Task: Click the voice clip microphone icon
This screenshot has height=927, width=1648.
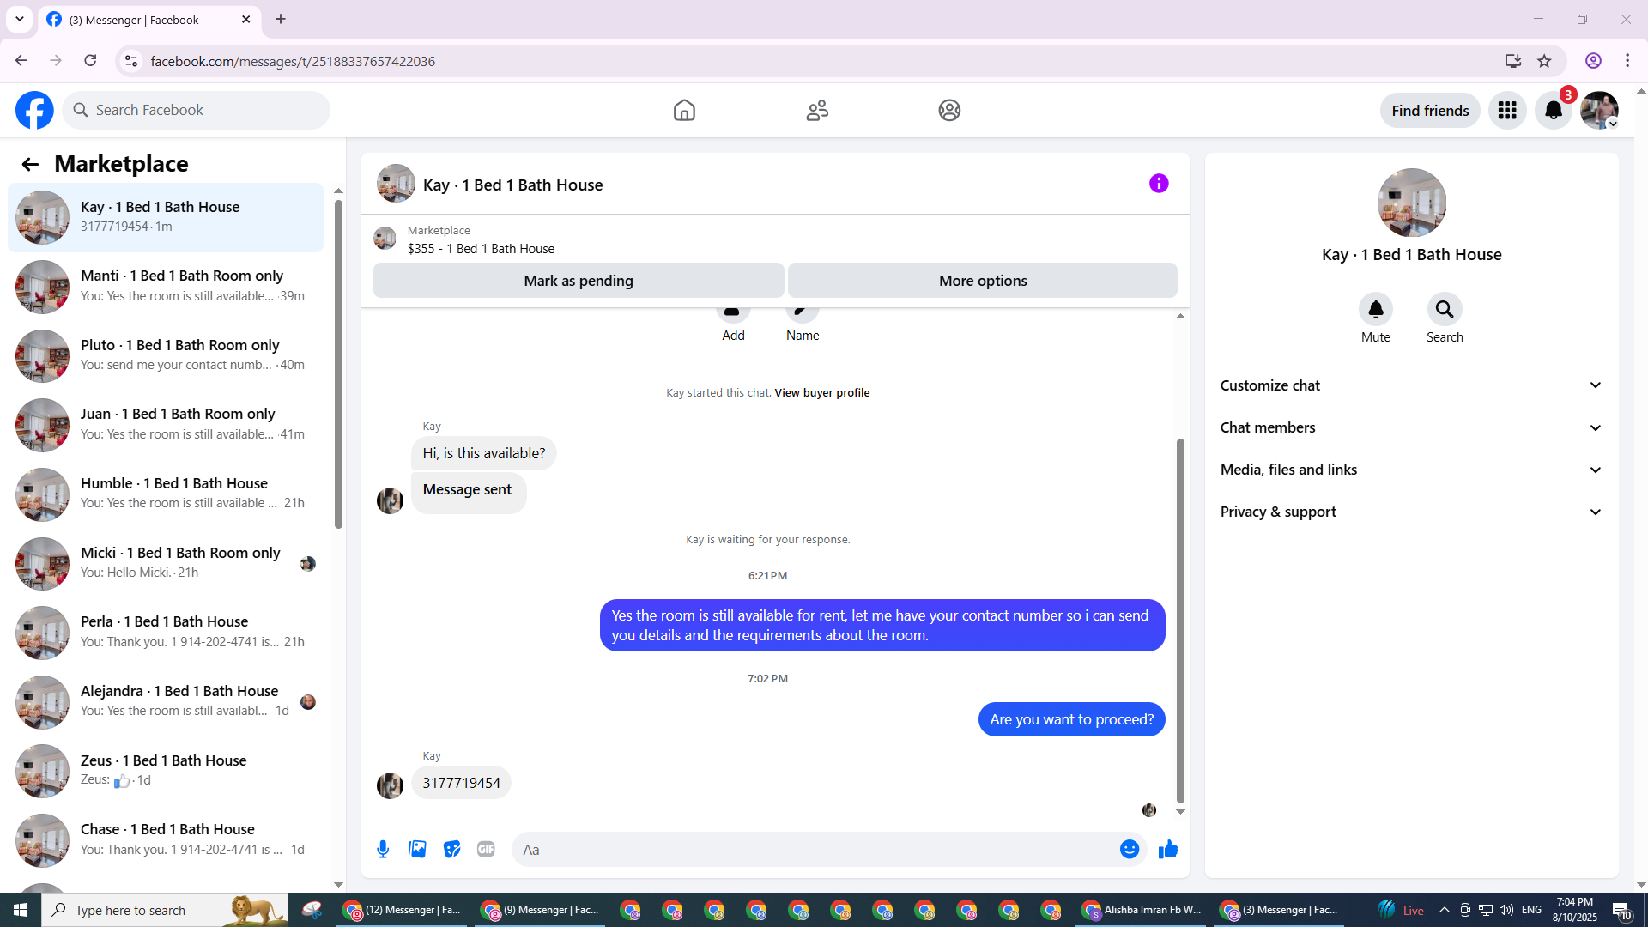Action: coord(383,850)
